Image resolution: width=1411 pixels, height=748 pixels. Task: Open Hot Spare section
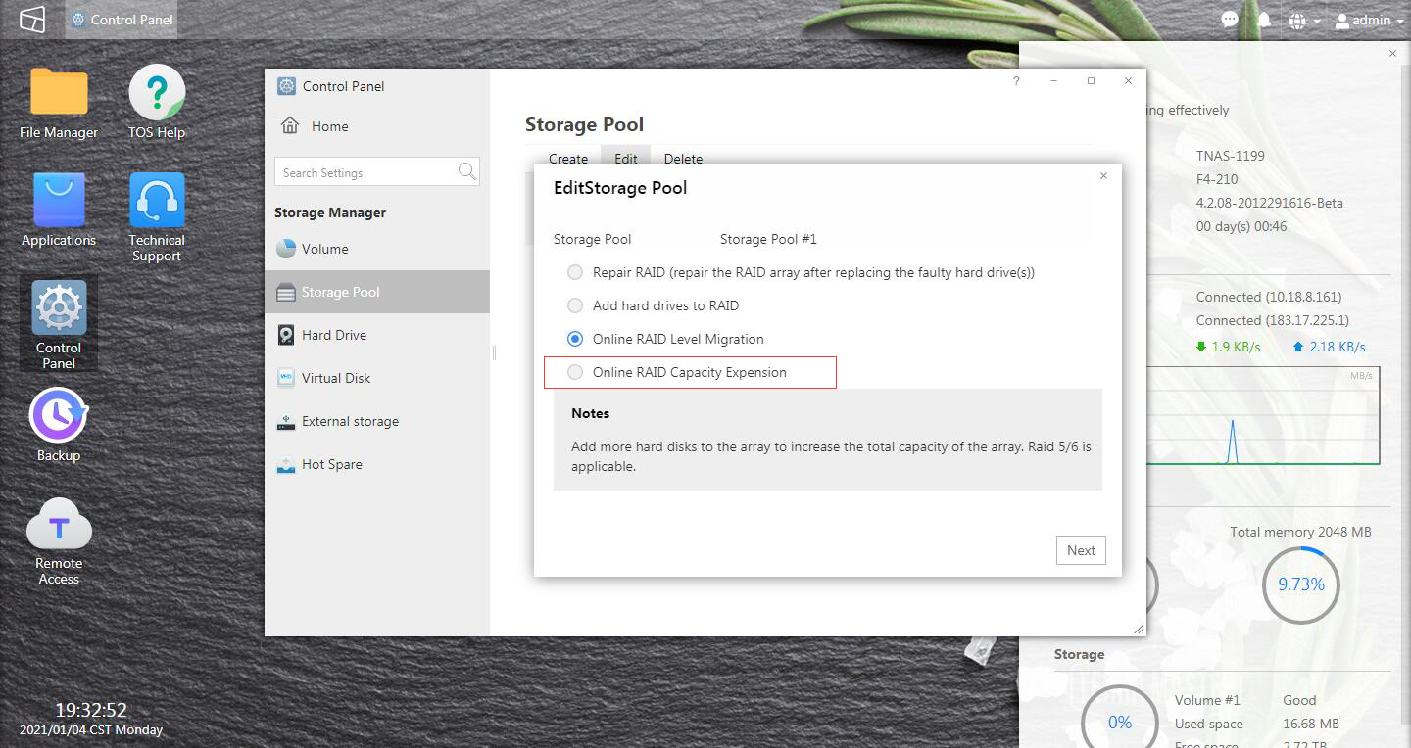pos(377,464)
